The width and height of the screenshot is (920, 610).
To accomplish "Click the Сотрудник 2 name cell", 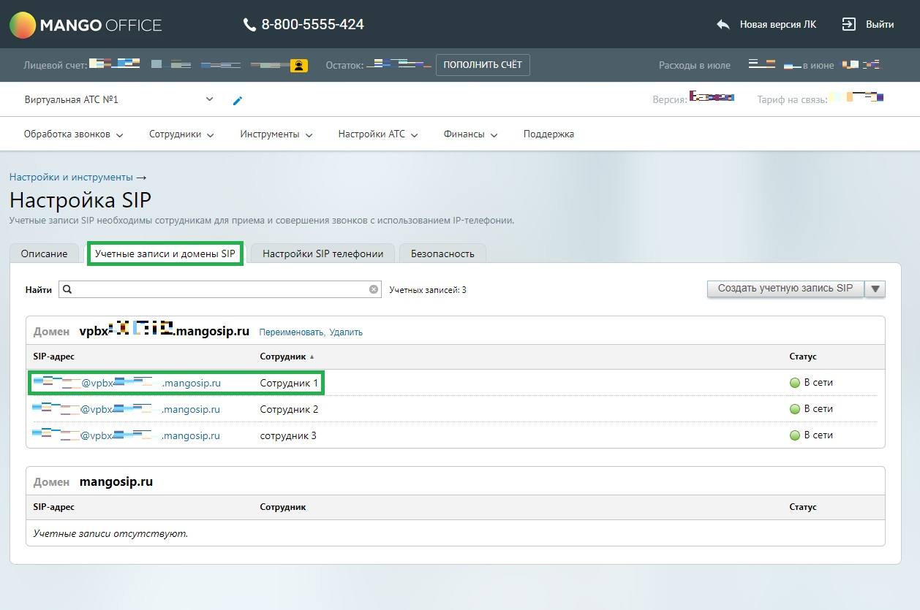I will pyautogui.click(x=290, y=409).
